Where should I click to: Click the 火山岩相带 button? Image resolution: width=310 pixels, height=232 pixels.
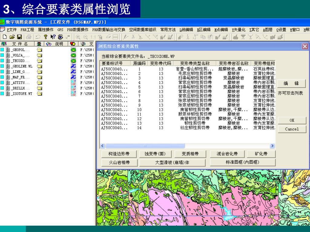click(x=119, y=163)
